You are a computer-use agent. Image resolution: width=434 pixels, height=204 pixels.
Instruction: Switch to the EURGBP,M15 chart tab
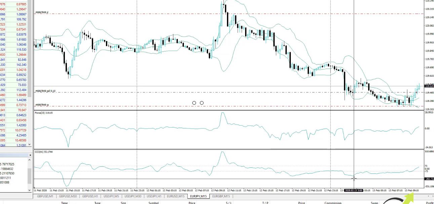click(x=221, y=196)
